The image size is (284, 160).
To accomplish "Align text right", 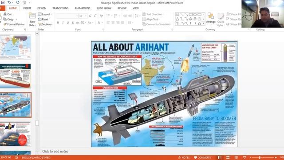I will coord(118,23).
